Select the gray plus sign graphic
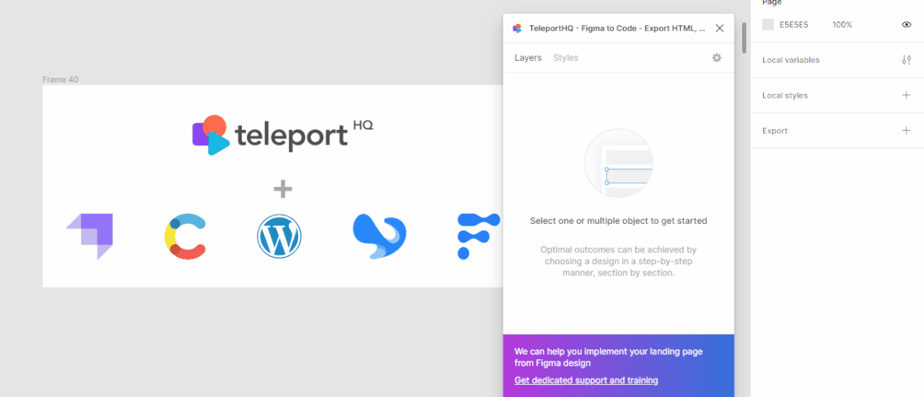 tap(283, 188)
